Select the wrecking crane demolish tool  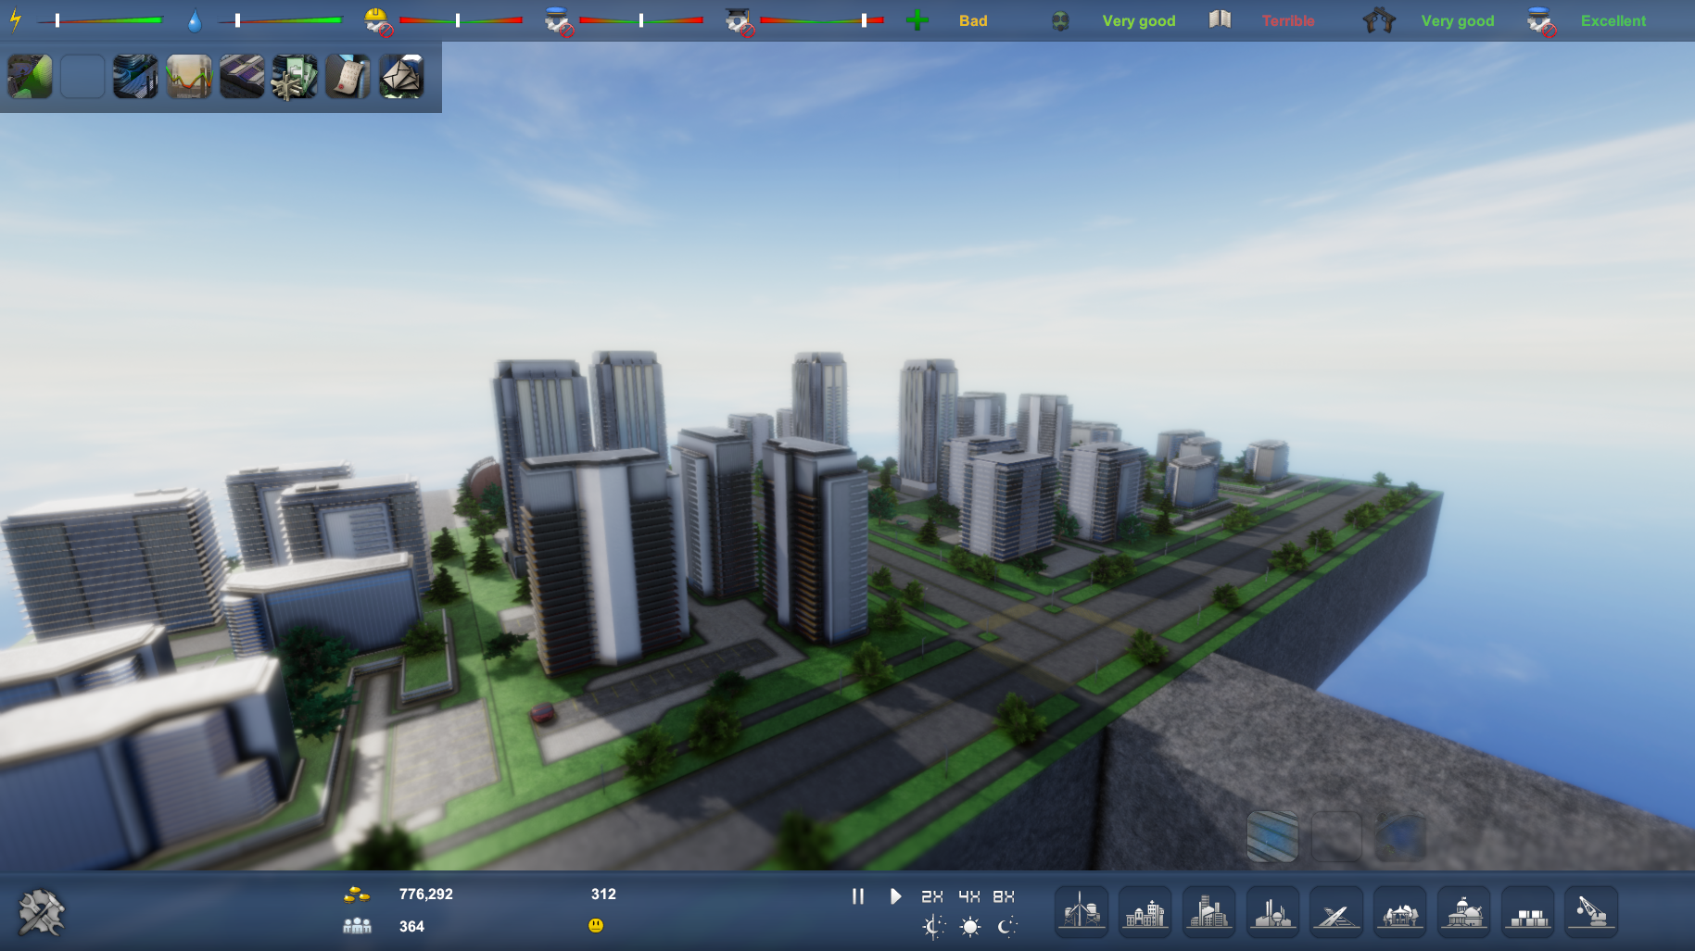(1592, 911)
